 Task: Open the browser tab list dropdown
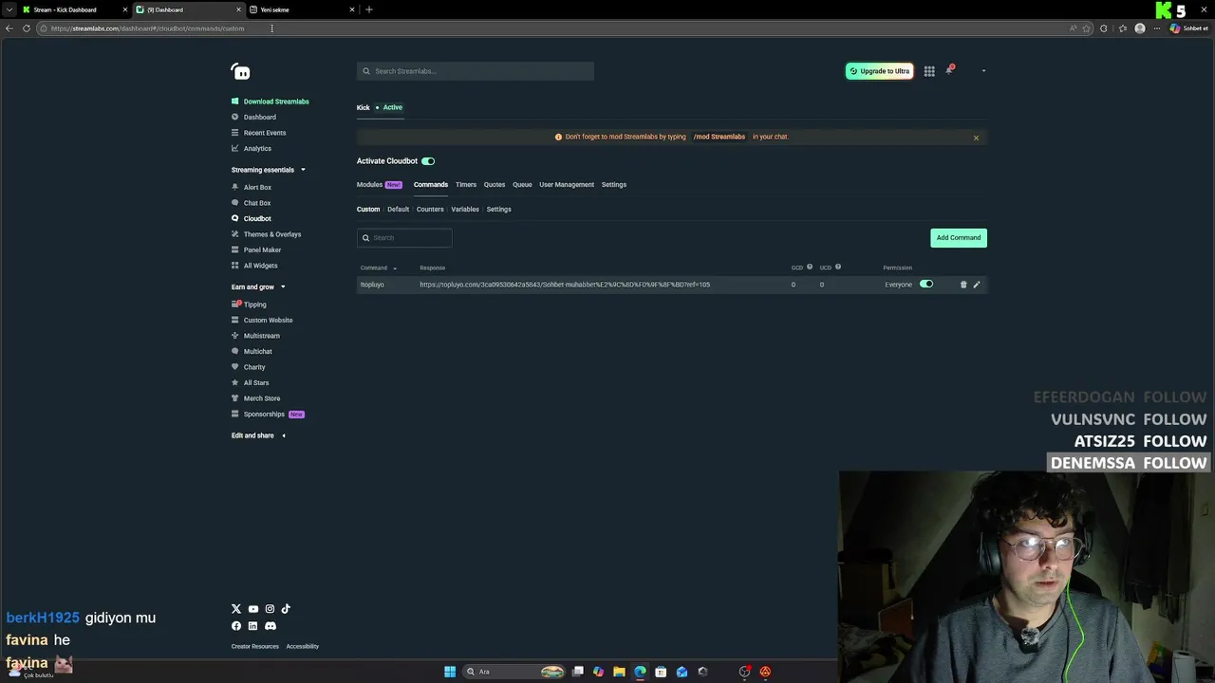tap(9, 9)
